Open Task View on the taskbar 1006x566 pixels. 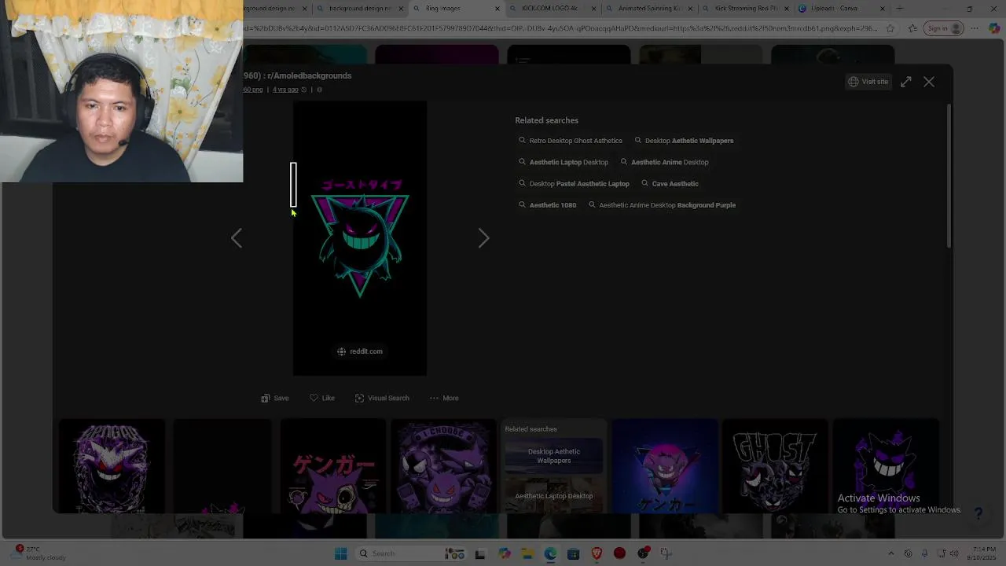pyautogui.click(x=480, y=553)
